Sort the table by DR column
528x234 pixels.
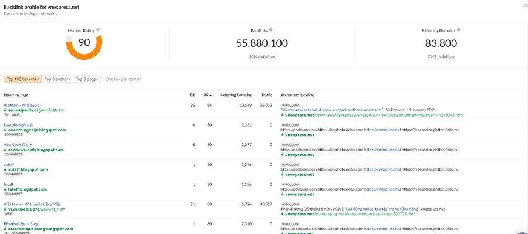pyautogui.click(x=192, y=95)
